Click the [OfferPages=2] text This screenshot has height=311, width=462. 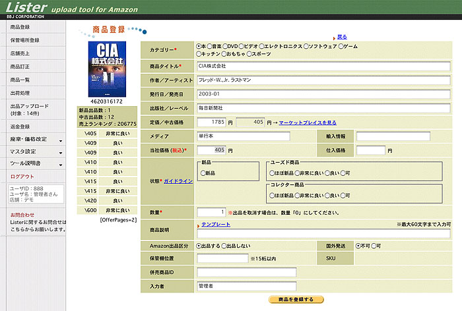(118, 220)
